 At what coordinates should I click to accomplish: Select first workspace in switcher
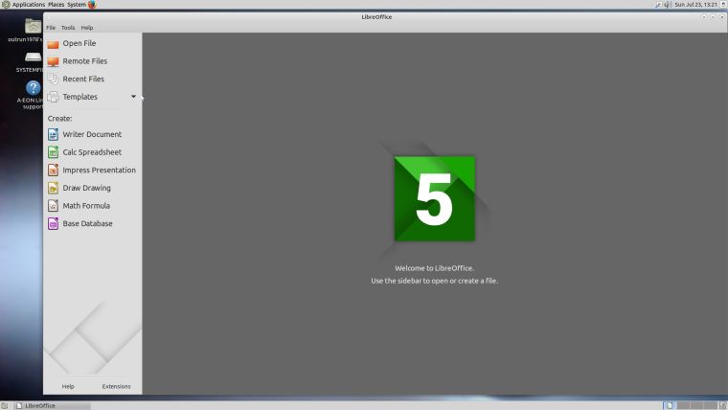(669, 406)
